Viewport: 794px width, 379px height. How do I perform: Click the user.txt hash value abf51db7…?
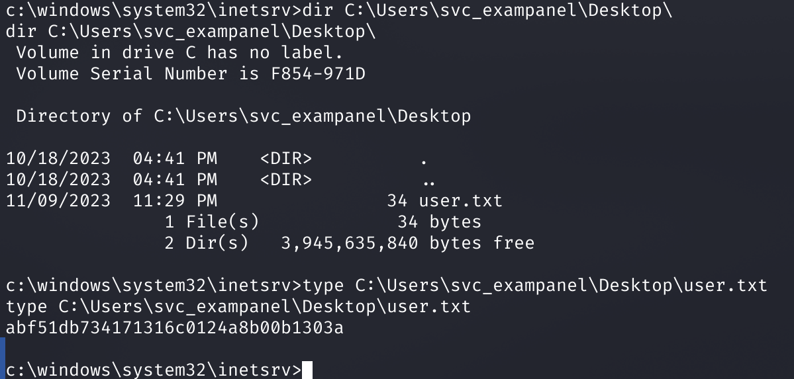pos(175,328)
